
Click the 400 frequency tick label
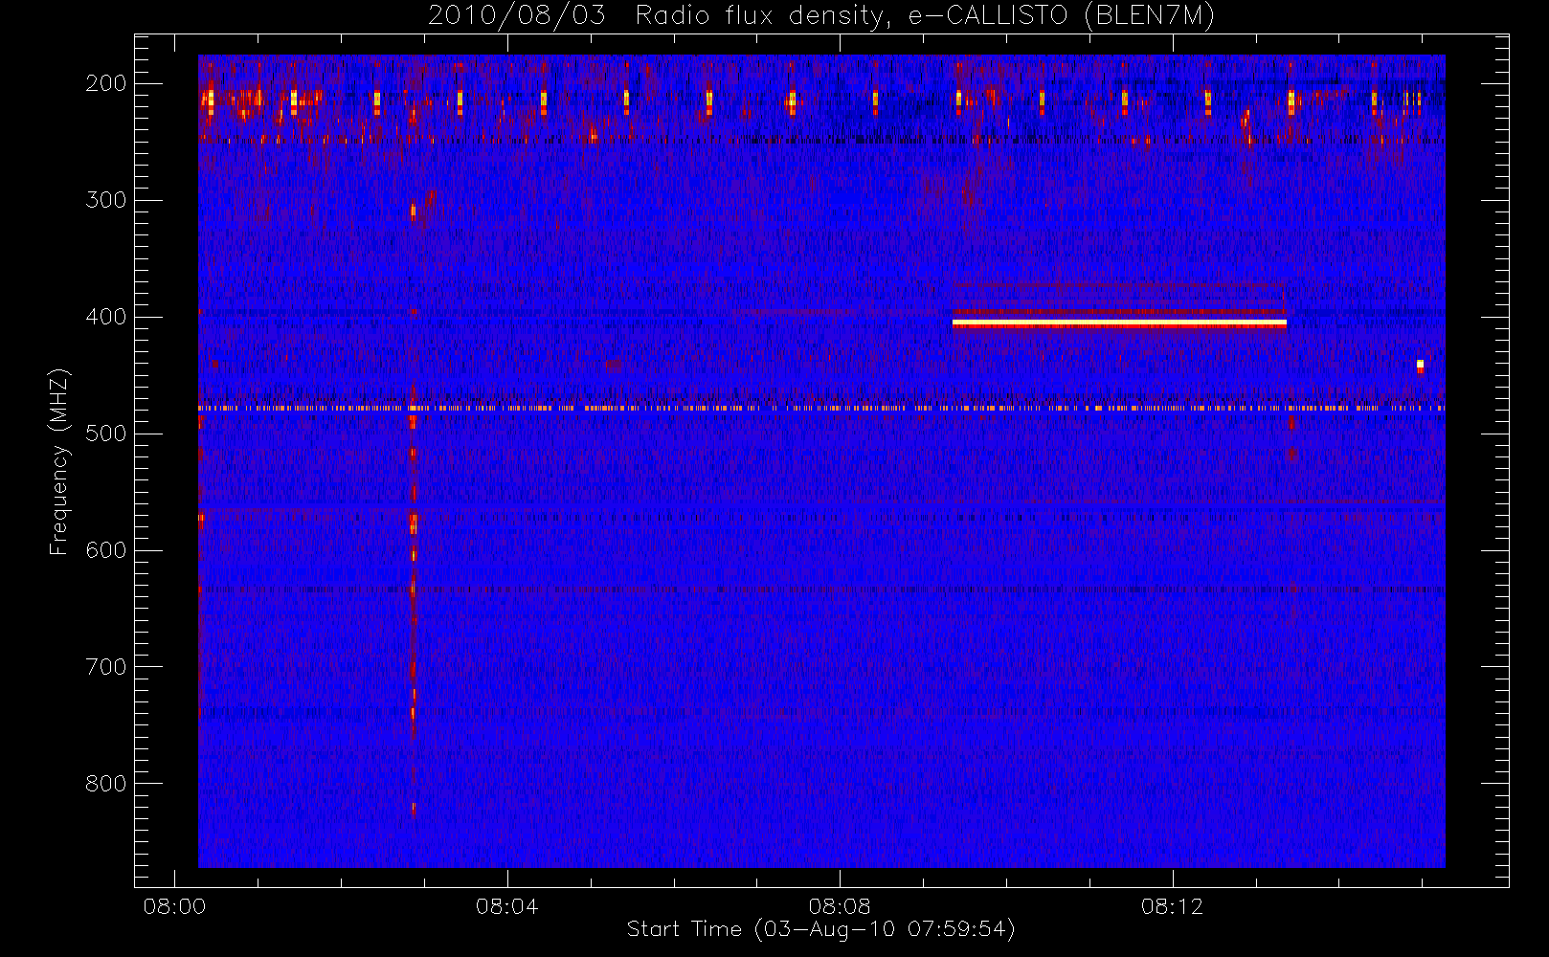[106, 317]
